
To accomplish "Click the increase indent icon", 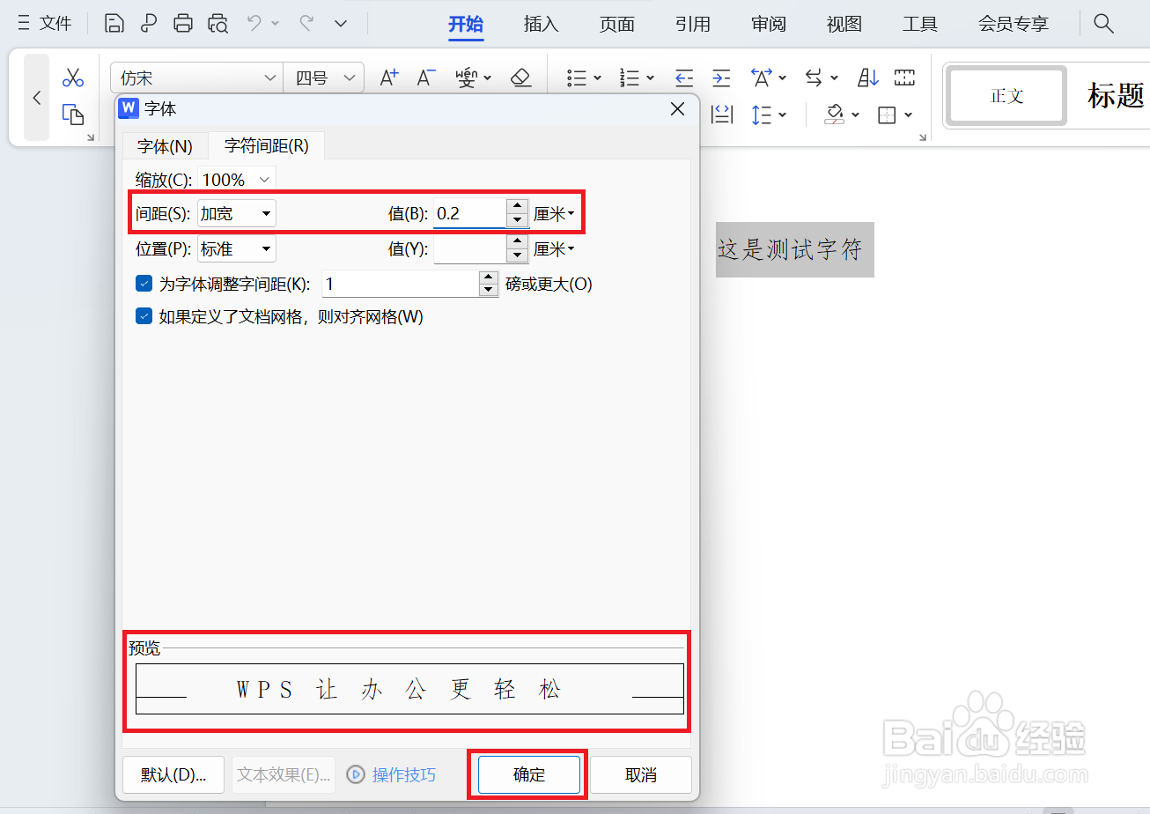I will pyautogui.click(x=722, y=78).
